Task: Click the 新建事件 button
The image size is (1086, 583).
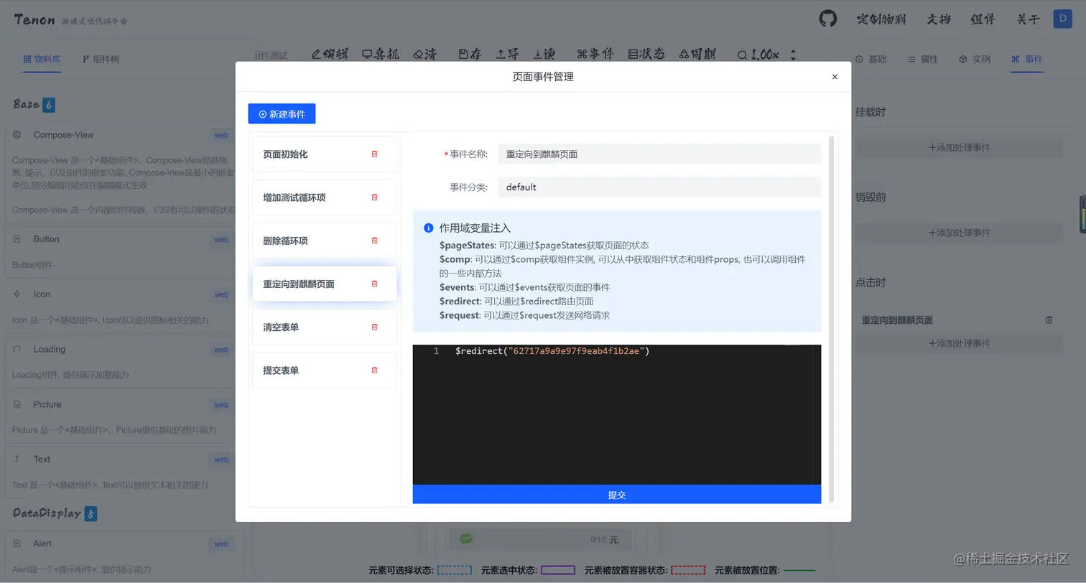Action: coord(282,113)
